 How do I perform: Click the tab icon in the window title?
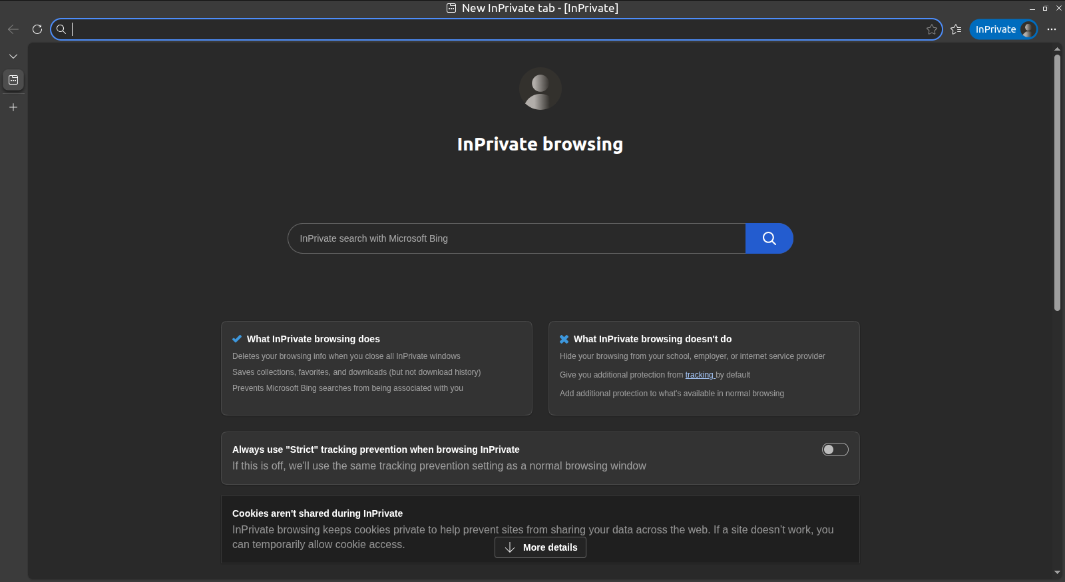pos(451,8)
